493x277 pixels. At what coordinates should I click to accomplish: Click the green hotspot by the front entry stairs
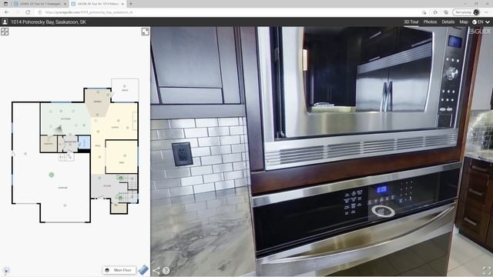click(120, 199)
